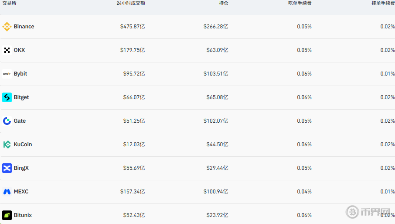Image resolution: width=395 pixels, height=224 pixels.
Task: Select Binance taker fee 0.05%
Action: click(x=304, y=27)
